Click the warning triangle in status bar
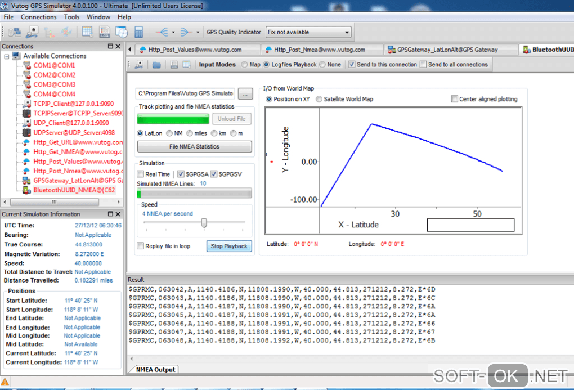This screenshot has height=390, width=574. 5,382
